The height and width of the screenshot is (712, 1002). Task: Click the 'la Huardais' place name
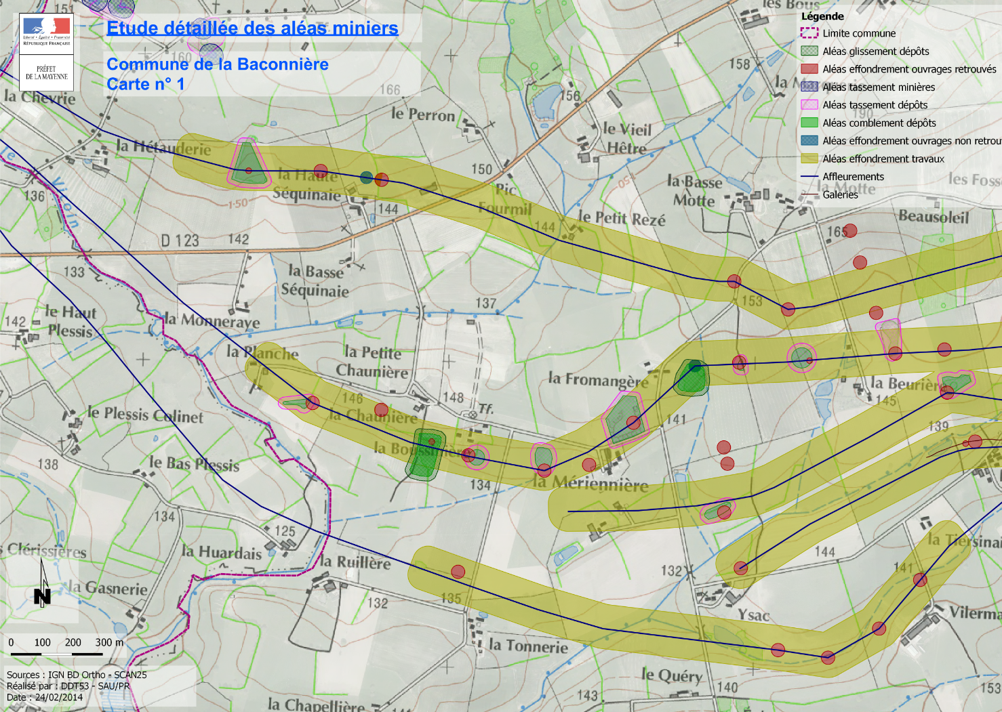(222, 552)
